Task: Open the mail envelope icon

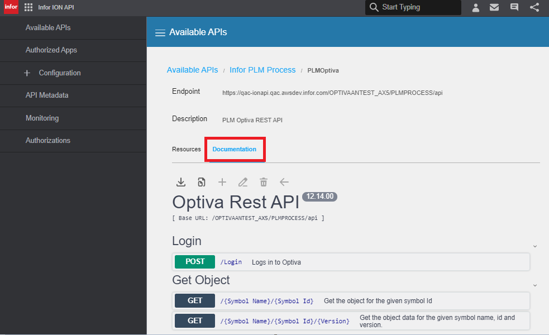Action: tap(494, 7)
